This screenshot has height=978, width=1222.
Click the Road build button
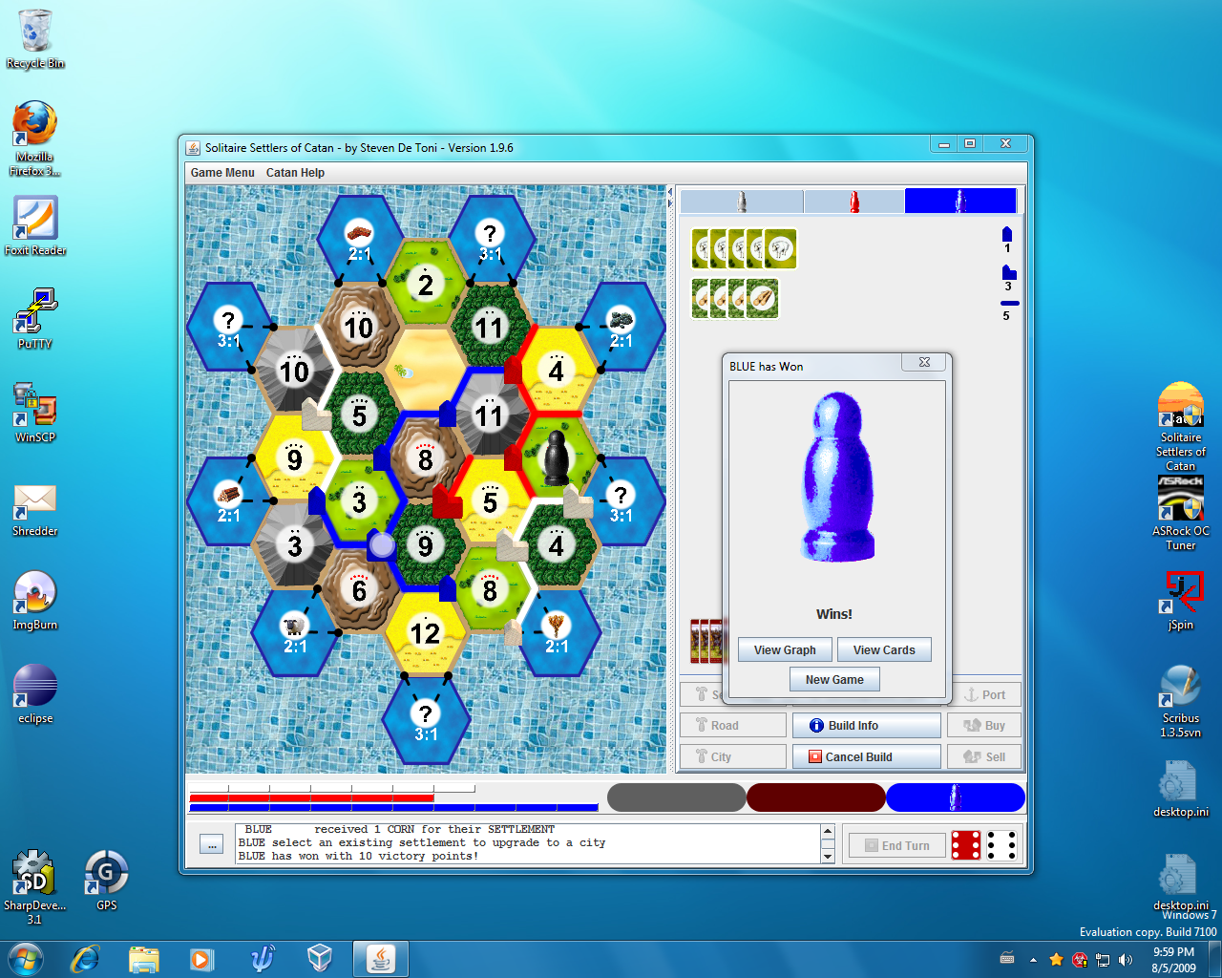point(733,726)
